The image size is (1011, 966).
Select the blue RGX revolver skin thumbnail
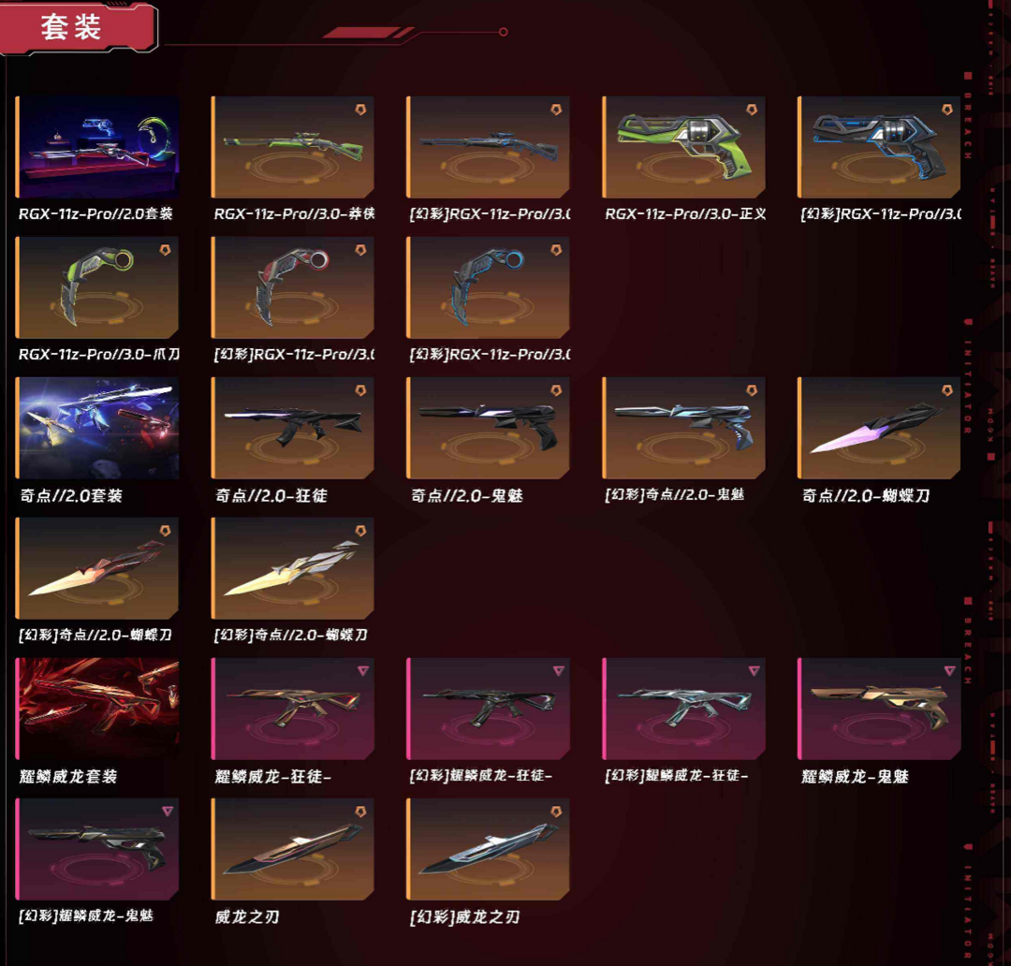click(879, 147)
